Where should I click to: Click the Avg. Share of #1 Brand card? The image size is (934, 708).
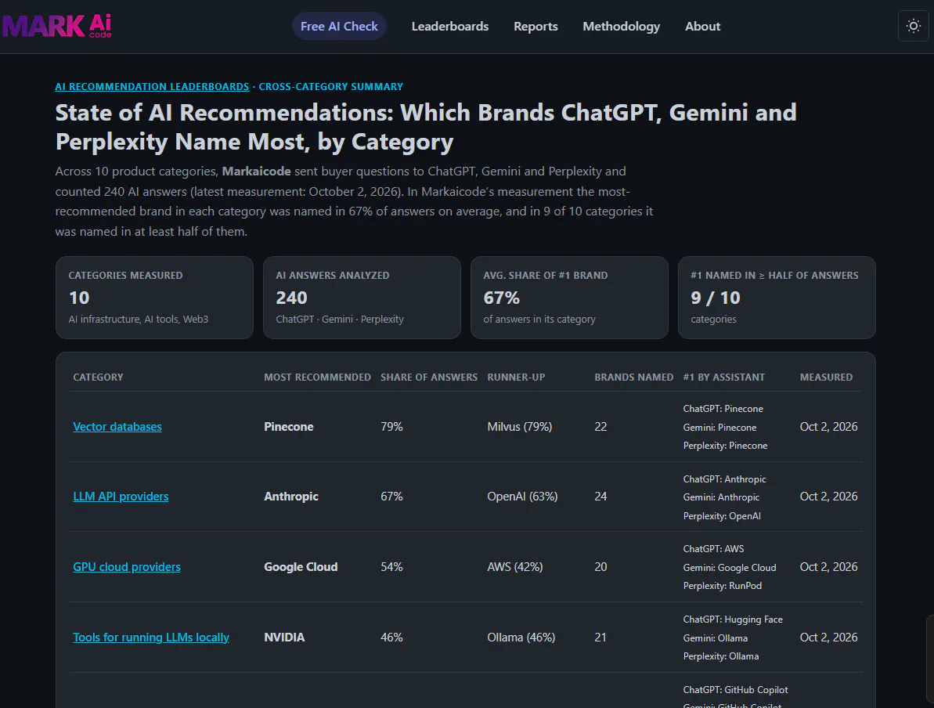click(x=569, y=298)
